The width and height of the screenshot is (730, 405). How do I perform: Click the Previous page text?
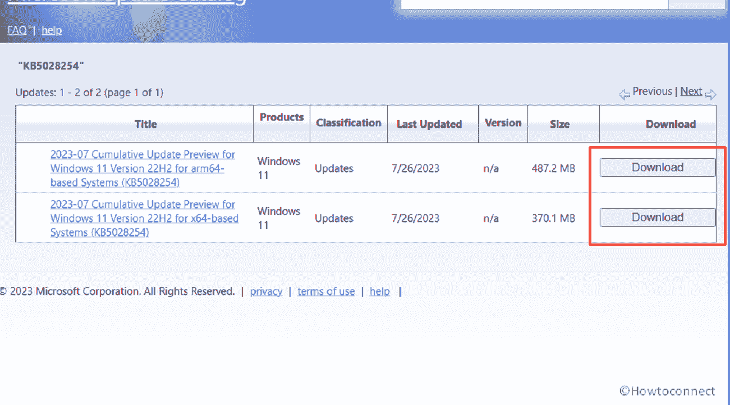[x=652, y=91]
